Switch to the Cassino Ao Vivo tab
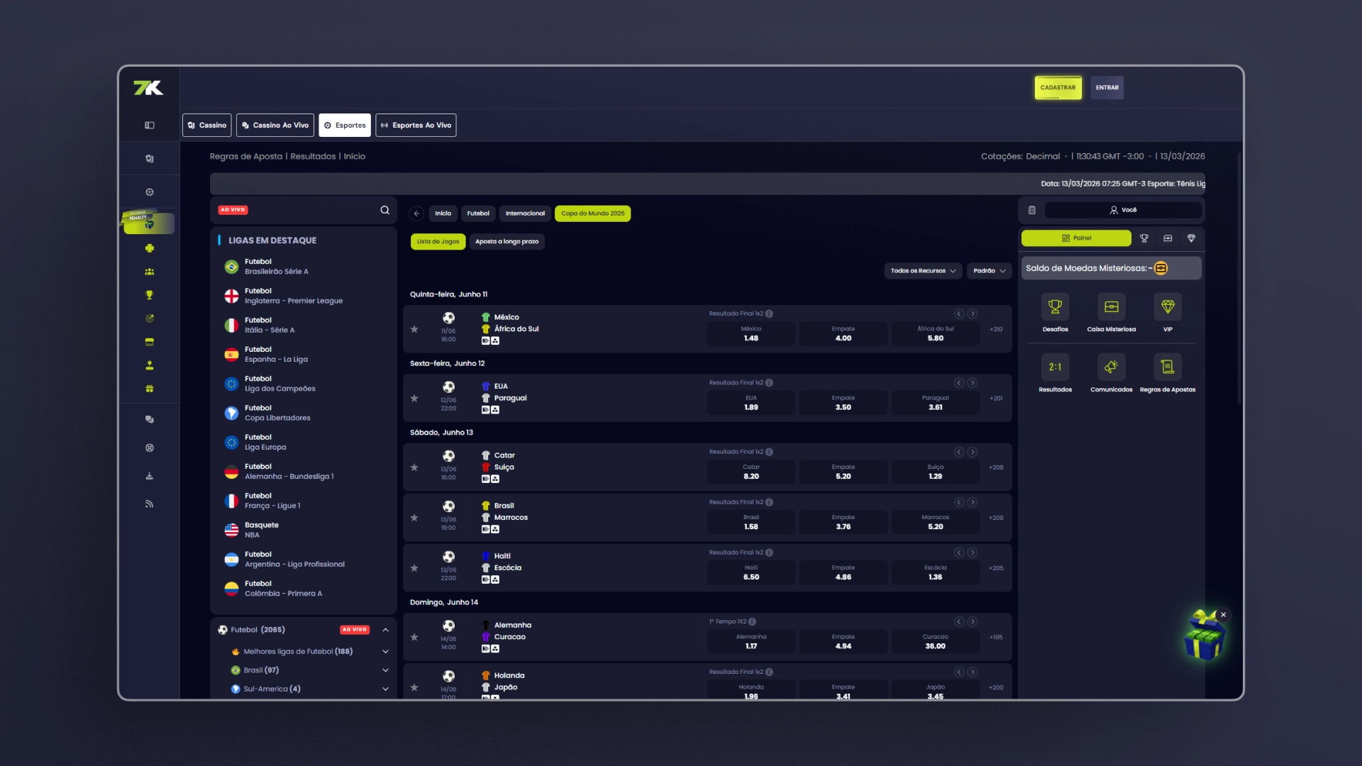This screenshot has height=766, width=1362. [x=275, y=126]
